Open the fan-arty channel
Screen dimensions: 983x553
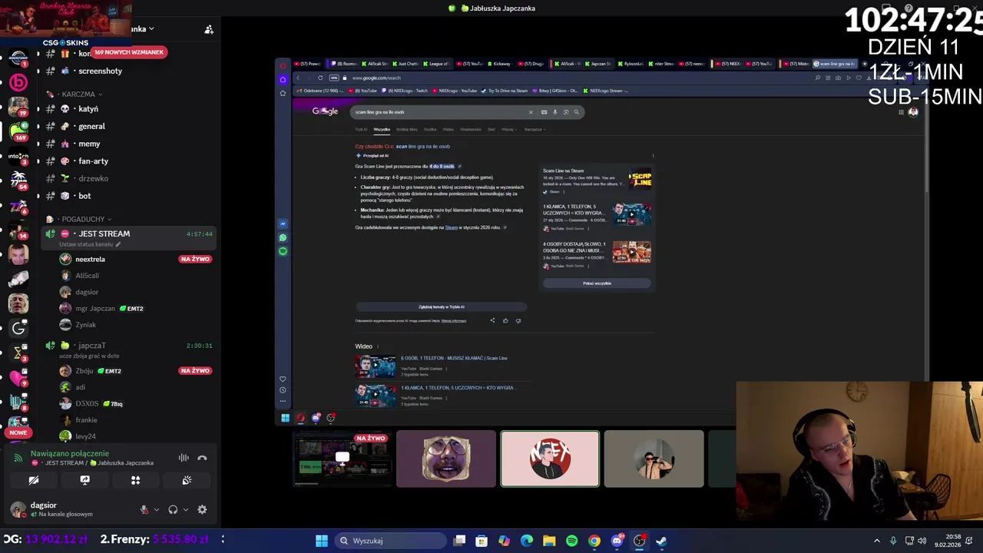click(93, 161)
